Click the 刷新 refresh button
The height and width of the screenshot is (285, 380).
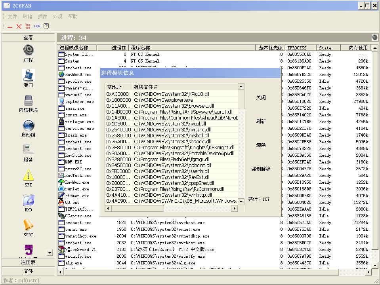[261, 122]
